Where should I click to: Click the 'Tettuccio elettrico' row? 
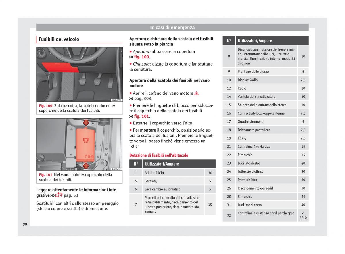pos(265,172)
